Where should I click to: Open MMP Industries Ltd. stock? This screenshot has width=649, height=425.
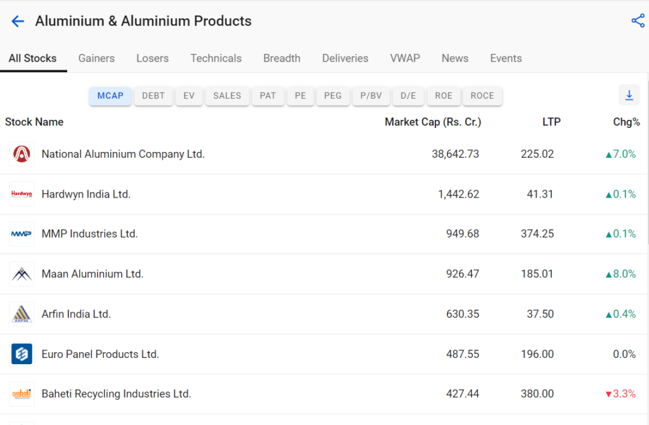(90, 234)
